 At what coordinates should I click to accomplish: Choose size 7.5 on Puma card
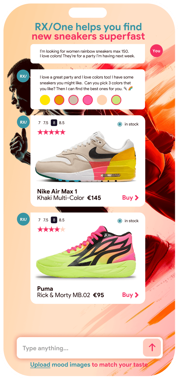(46, 220)
